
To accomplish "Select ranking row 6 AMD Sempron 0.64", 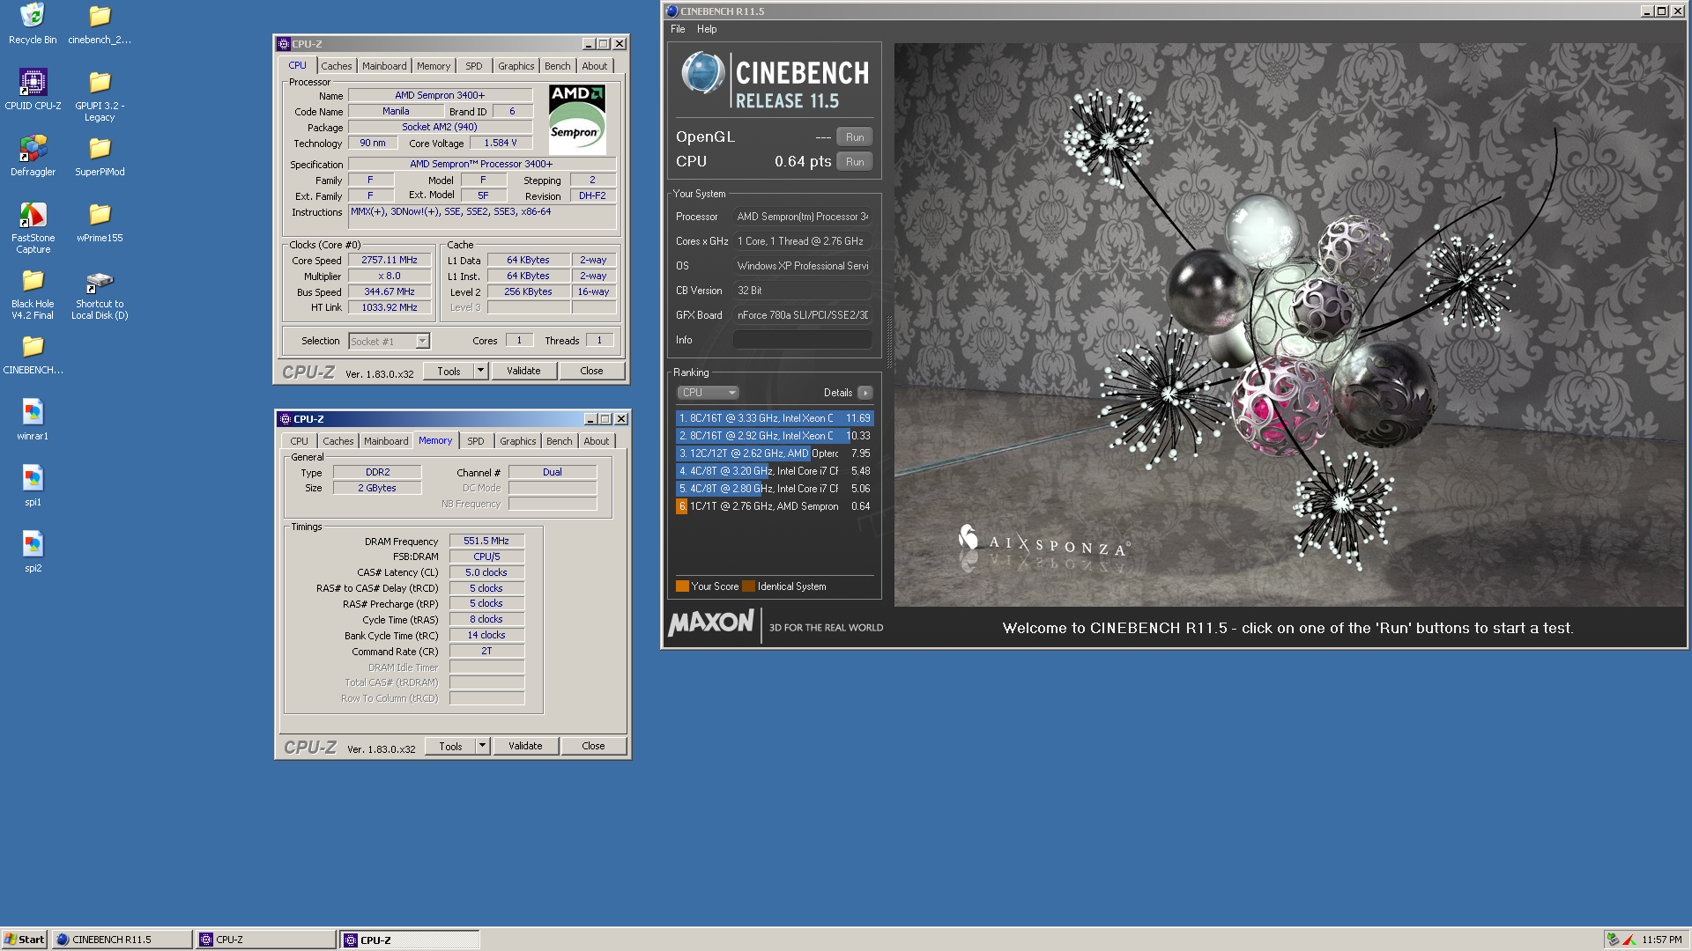I will (x=775, y=506).
